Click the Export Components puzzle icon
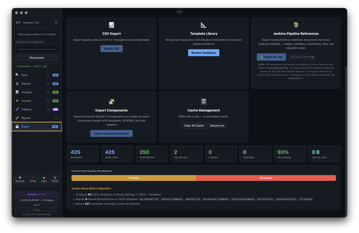Viewport: 359px width, 233px height. [x=111, y=101]
